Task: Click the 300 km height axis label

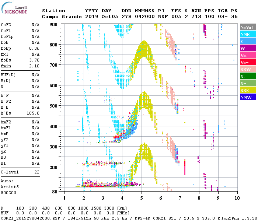Action: pos(53,147)
